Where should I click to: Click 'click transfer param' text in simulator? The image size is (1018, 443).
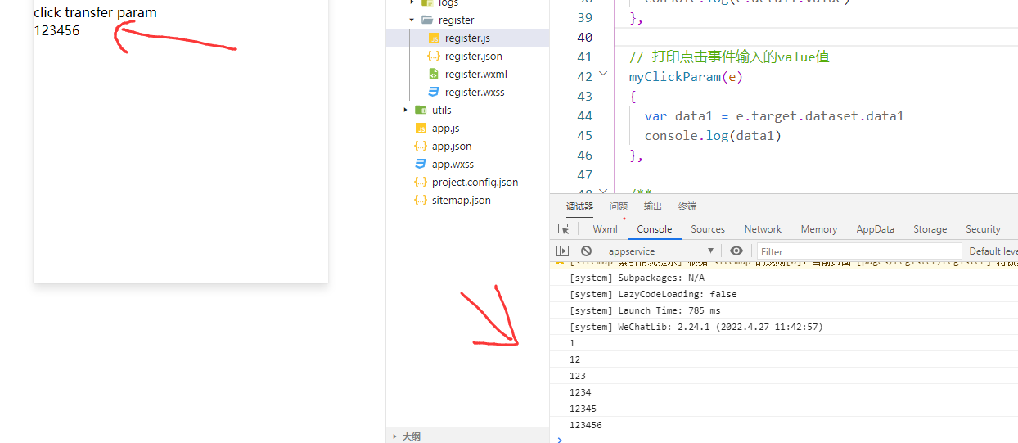(95, 12)
